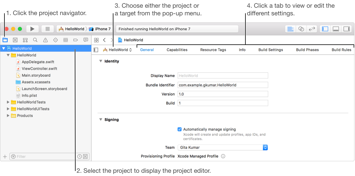Show the Breakpoint navigator
355x176 pixels.
coord(75,40)
